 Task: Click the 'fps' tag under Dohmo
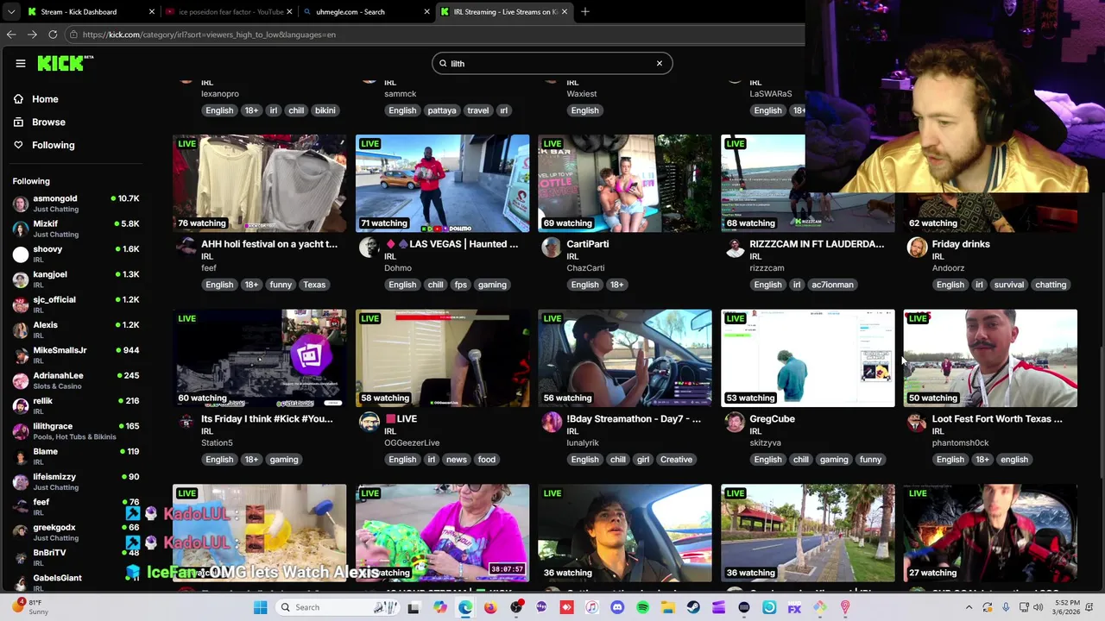(460, 285)
